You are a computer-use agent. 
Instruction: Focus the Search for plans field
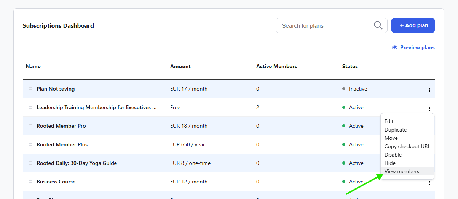point(326,26)
